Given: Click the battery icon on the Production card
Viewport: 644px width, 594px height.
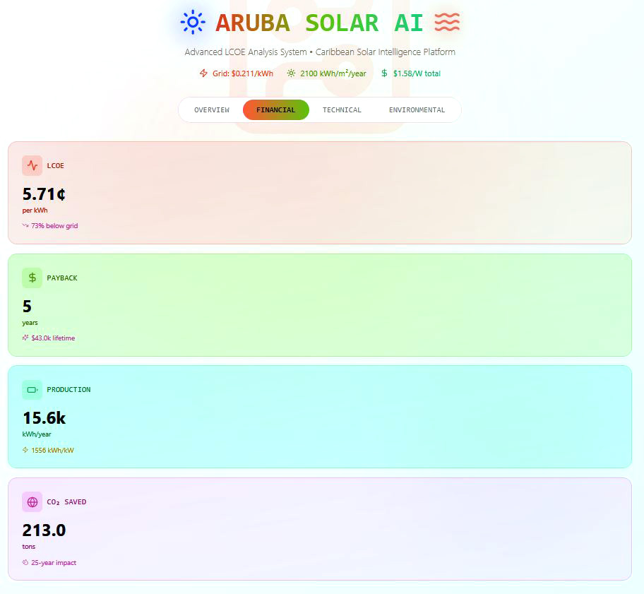Looking at the screenshot, I should click(32, 389).
